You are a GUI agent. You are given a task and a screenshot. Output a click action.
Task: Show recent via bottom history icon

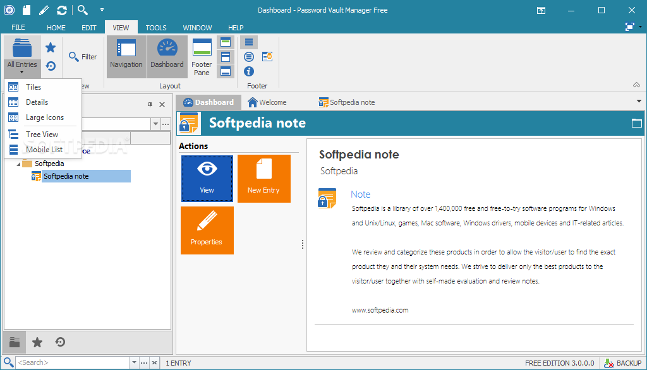(60, 342)
